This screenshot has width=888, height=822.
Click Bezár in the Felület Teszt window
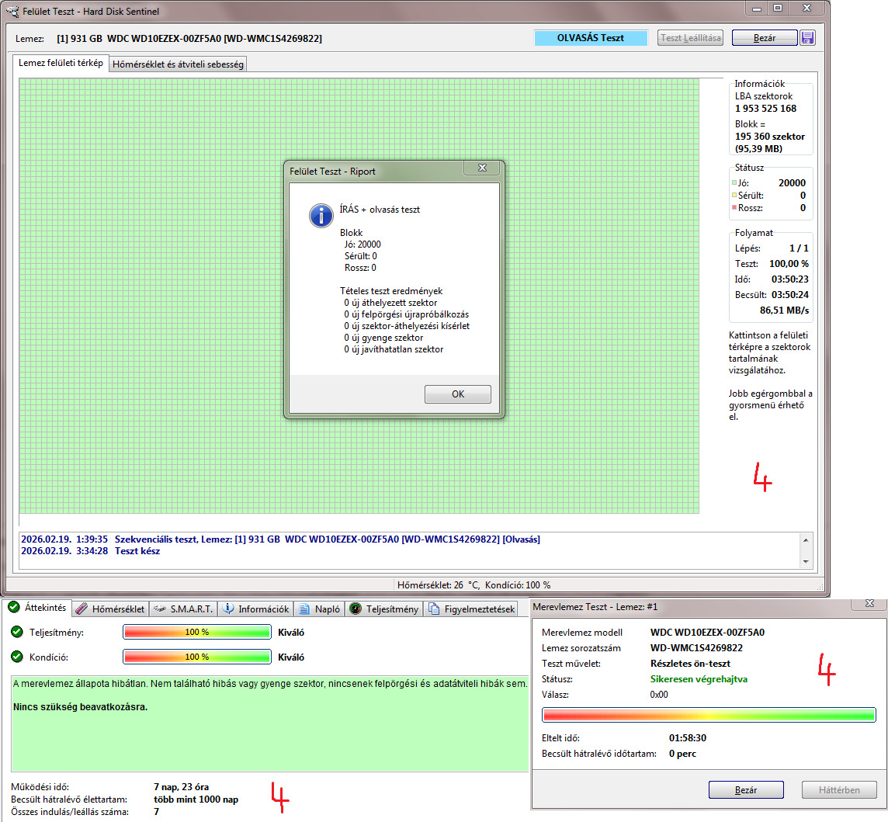[765, 38]
